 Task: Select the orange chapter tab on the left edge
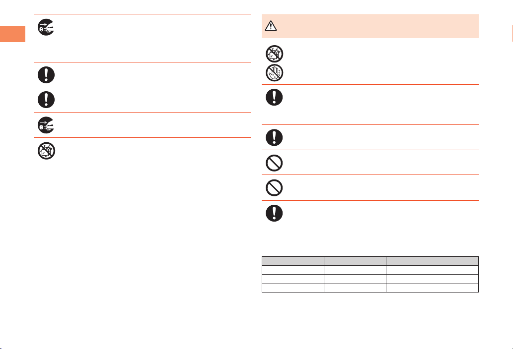12,34
